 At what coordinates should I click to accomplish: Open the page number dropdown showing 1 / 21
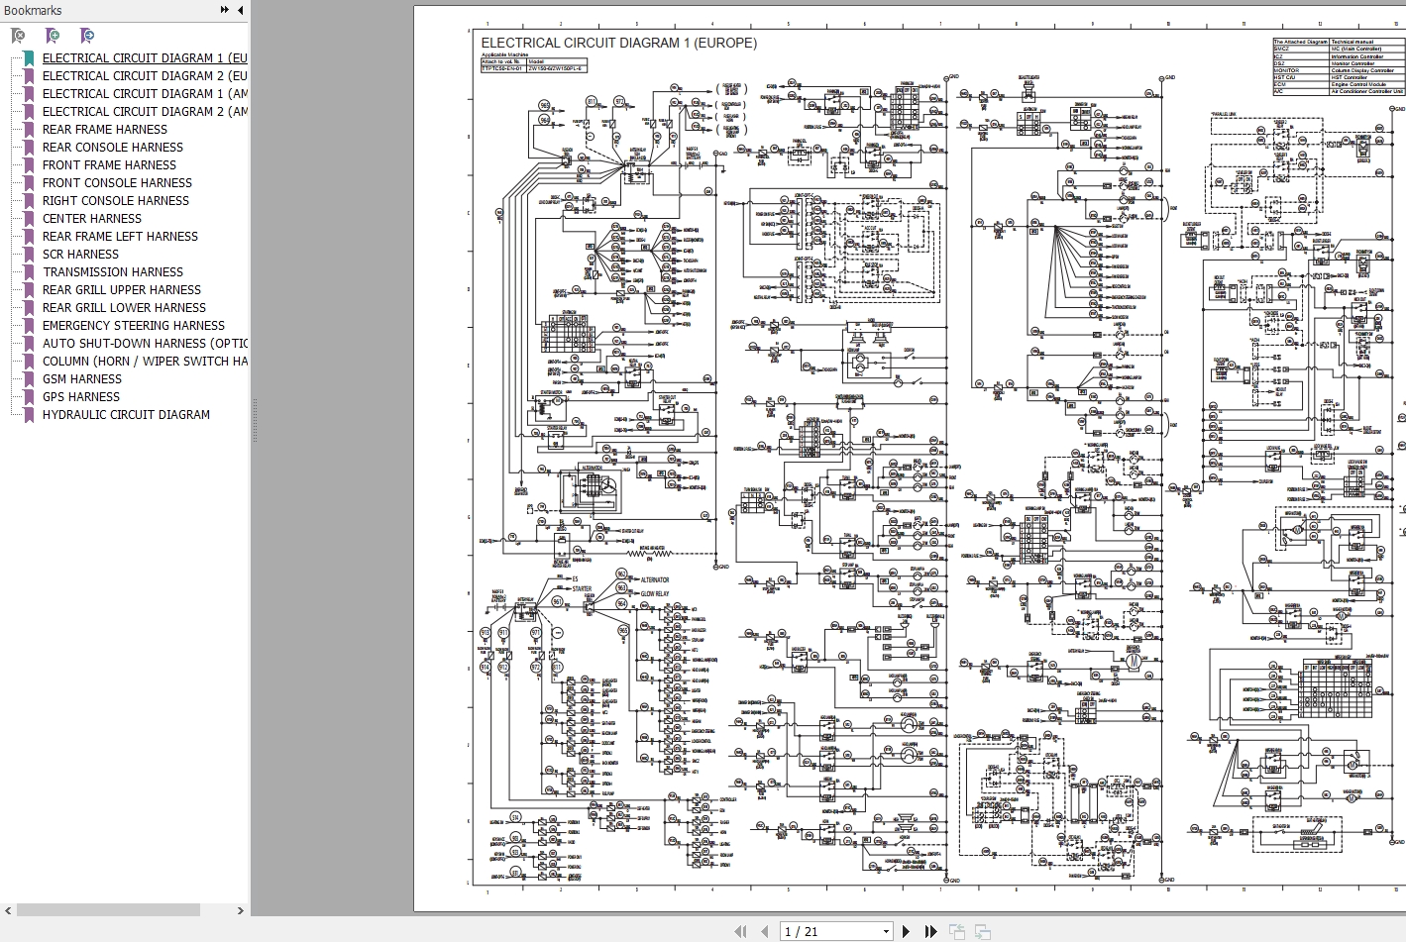point(886,931)
